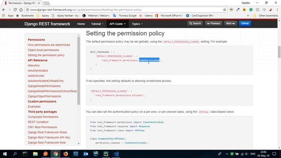
Task: Open the Windows Start menu
Action: click(5, 154)
